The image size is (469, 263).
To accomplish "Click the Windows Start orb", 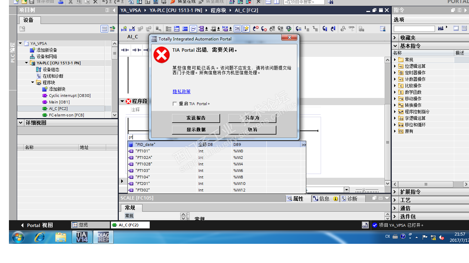I will point(18,237).
